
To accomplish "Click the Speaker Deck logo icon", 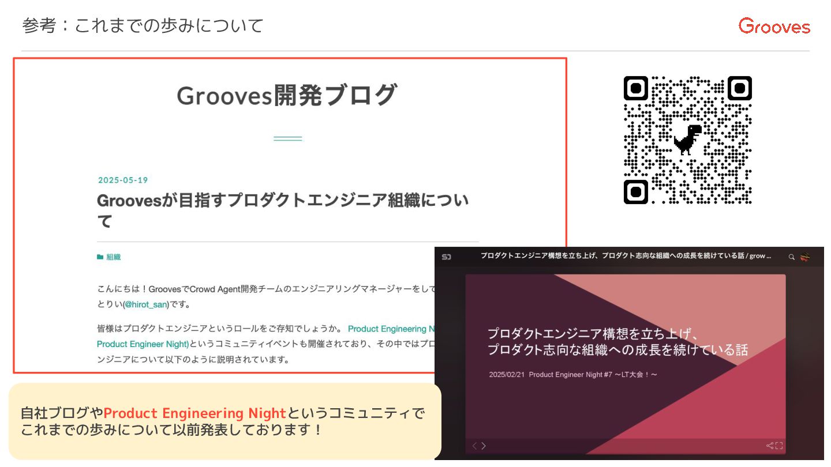I will [446, 257].
